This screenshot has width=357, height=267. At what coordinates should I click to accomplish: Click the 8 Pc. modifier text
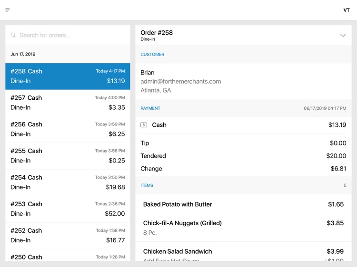pos(150,233)
